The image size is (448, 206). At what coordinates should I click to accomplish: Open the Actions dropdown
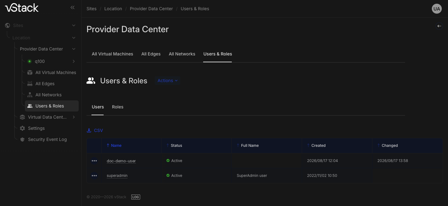pyautogui.click(x=168, y=81)
